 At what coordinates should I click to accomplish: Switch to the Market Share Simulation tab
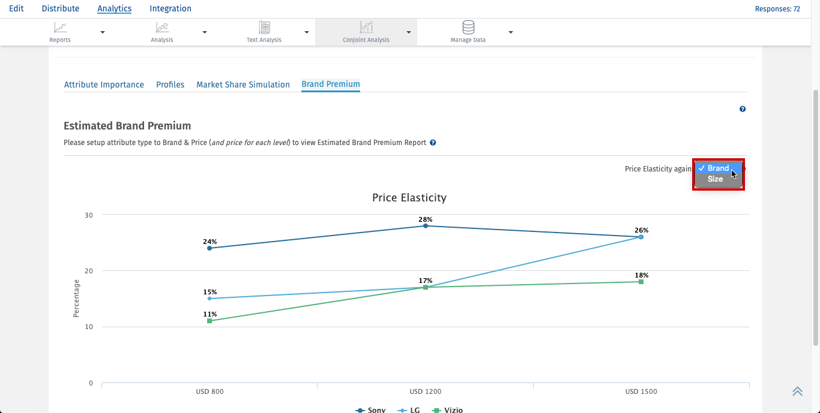coord(243,85)
